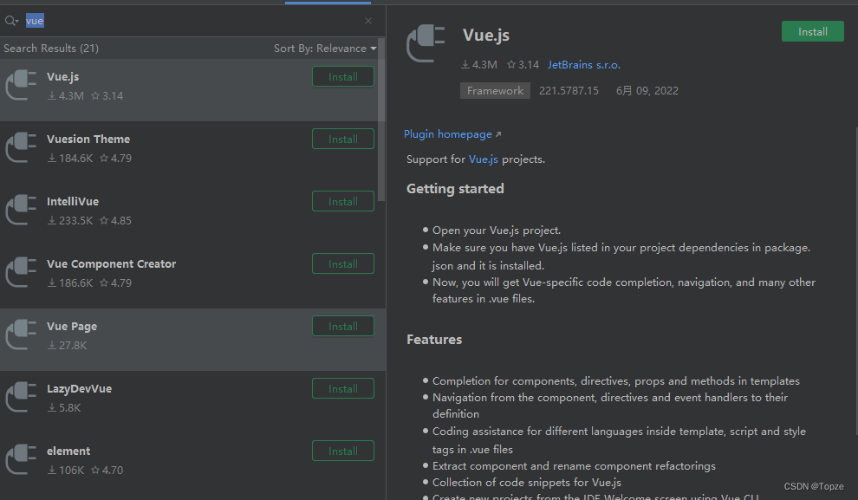858x500 pixels.
Task: Click the 27.8K downloads under Vue Page
Action: (67, 345)
